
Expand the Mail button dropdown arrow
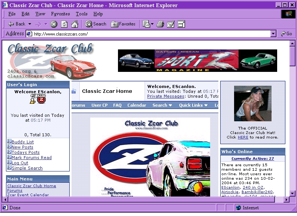click(x=152, y=24)
